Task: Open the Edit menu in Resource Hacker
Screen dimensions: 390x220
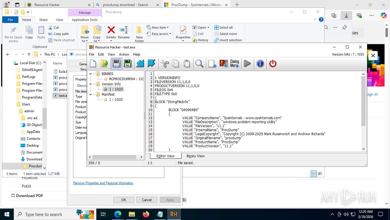Action: pyautogui.click(x=101, y=54)
